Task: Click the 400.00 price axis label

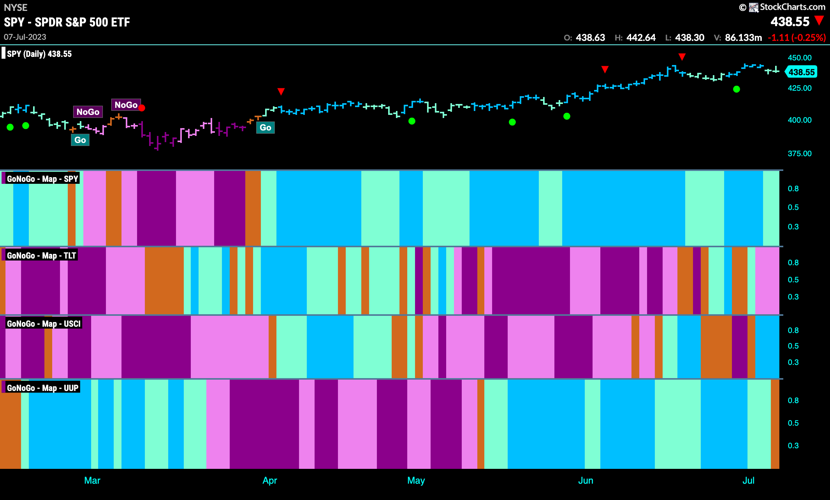Action: coord(800,120)
